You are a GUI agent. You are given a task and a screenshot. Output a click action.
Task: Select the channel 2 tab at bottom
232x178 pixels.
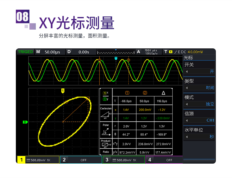point(64,160)
